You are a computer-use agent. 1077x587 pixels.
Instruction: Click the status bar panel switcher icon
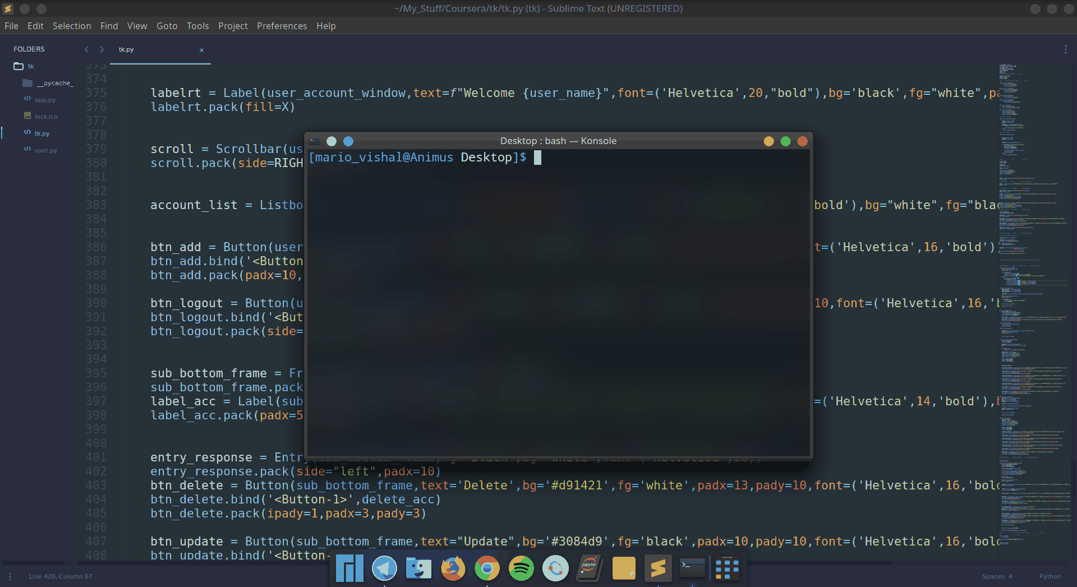point(10,576)
